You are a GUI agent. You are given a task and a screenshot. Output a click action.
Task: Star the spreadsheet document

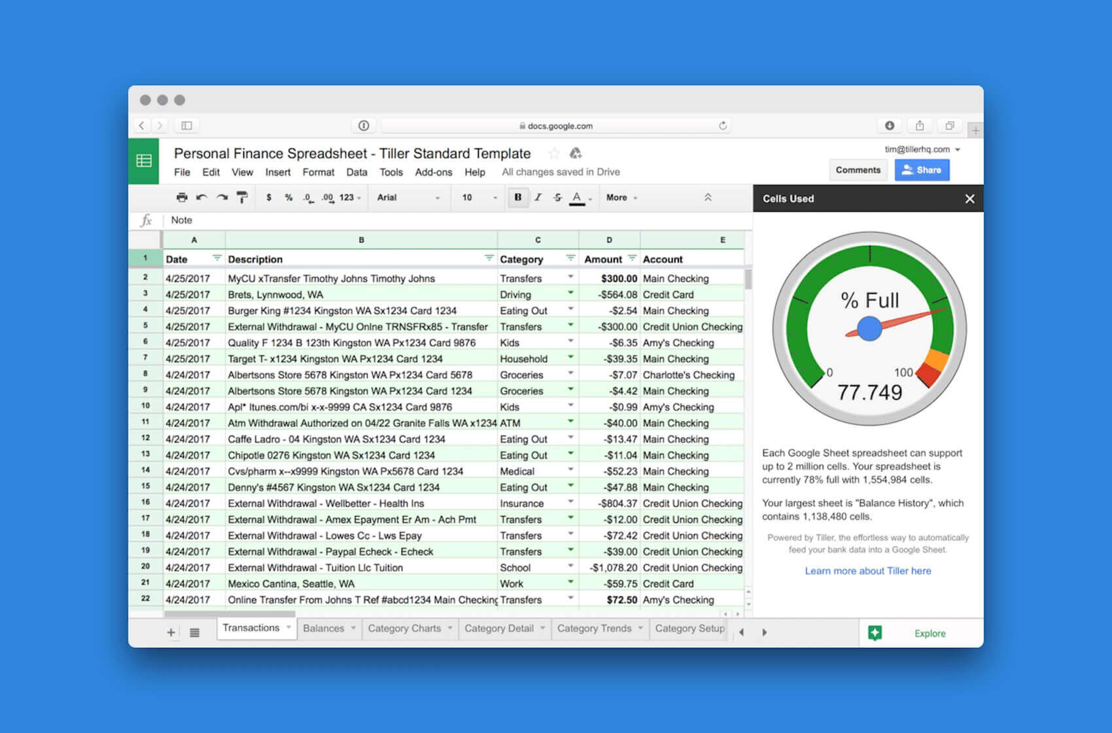554,154
